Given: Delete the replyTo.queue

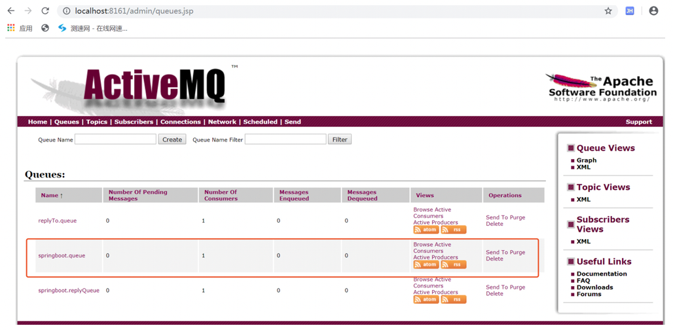Looking at the screenshot, I should click(x=494, y=224).
